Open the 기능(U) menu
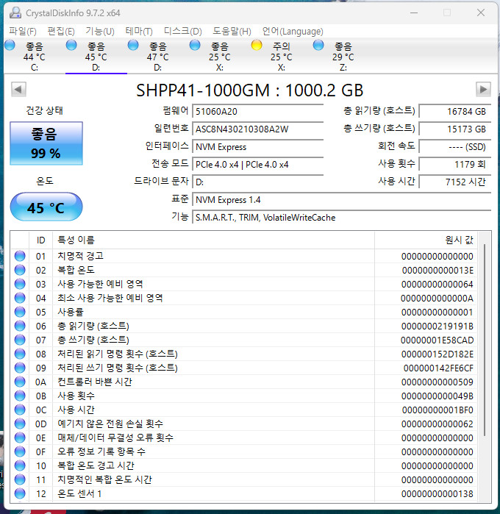The image size is (500, 514). [x=100, y=32]
